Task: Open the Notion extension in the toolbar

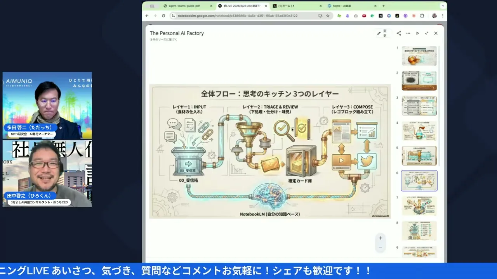Action: 381,16
